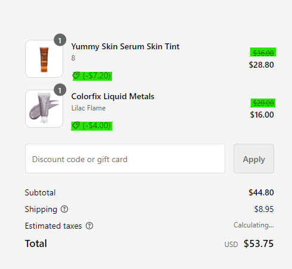Click the Lilac Flame variant text

88,108
